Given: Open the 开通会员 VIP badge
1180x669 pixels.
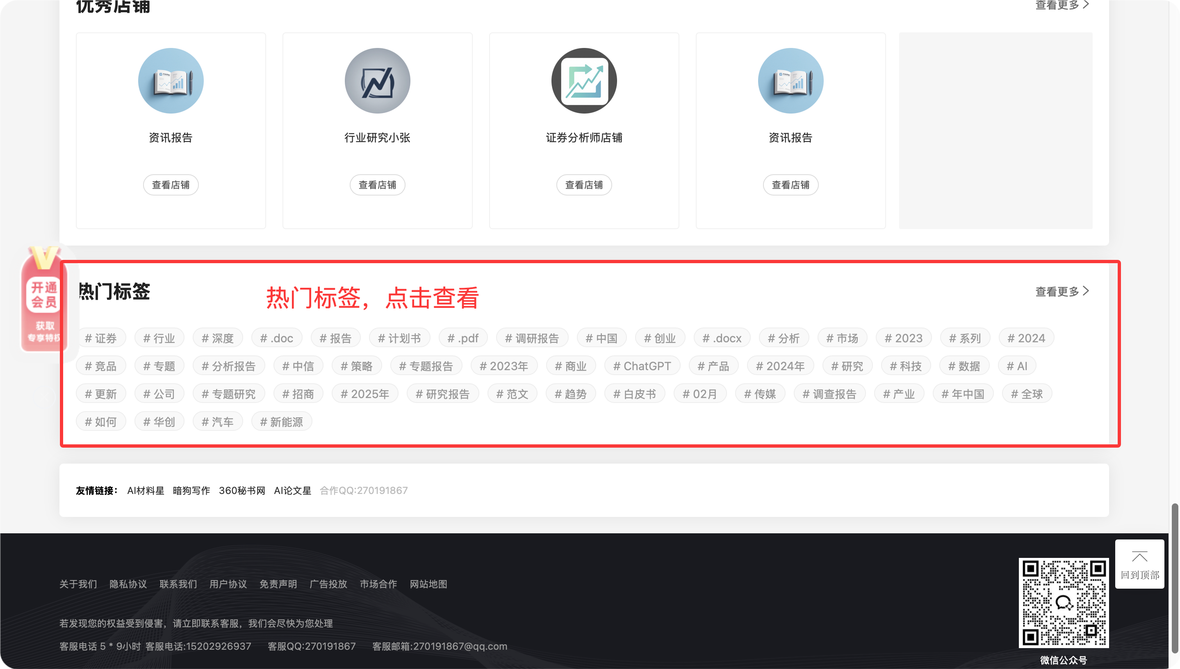Looking at the screenshot, I should [43, 299].
